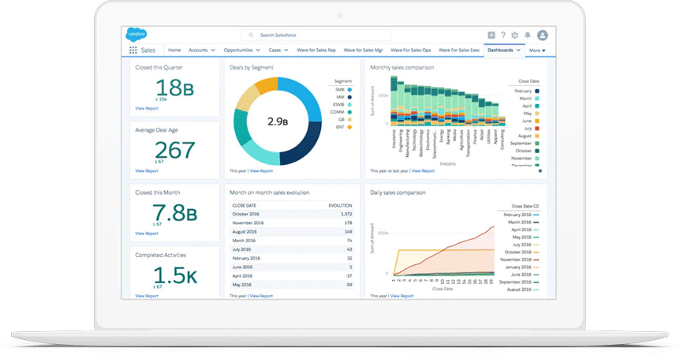Click the 18B Closed this Quarter value

click(174, 88)
